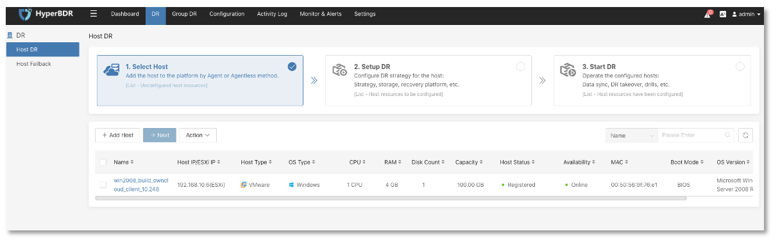Tick the select-all header checkbox
Screen dimensions: 780x240
[x=103, y=162]
